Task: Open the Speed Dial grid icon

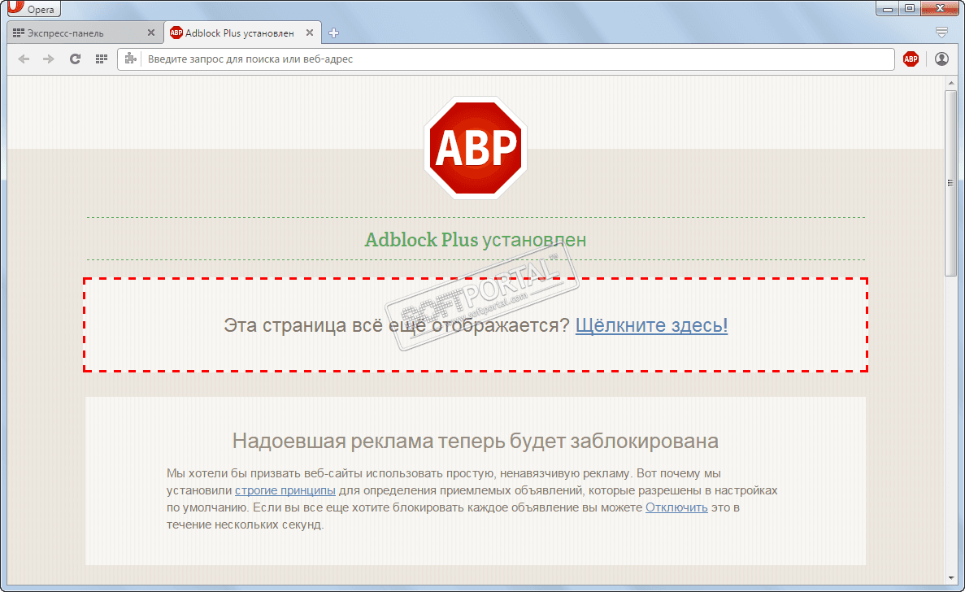Action: coord(102,59)
